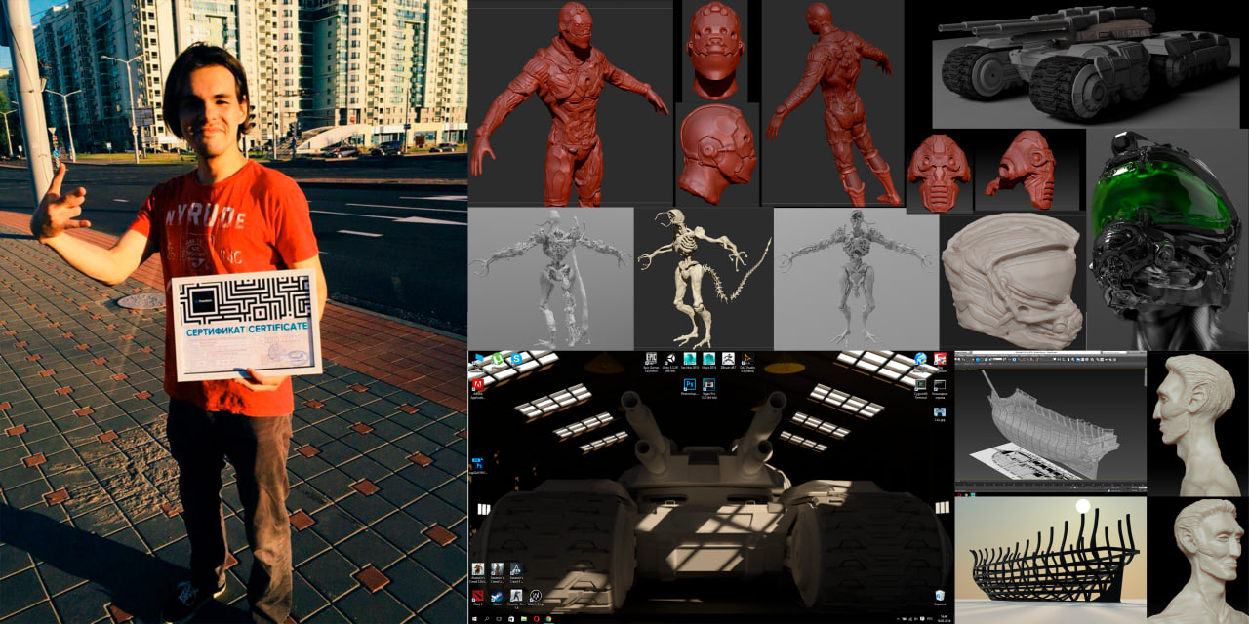Launch Dota 2 from the desktop
1249x624 pixels.
(x=478, y=596)
